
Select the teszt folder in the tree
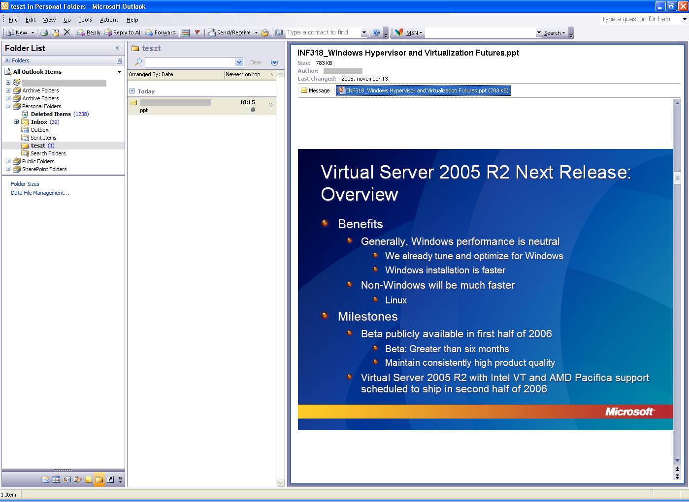(38, 146)
